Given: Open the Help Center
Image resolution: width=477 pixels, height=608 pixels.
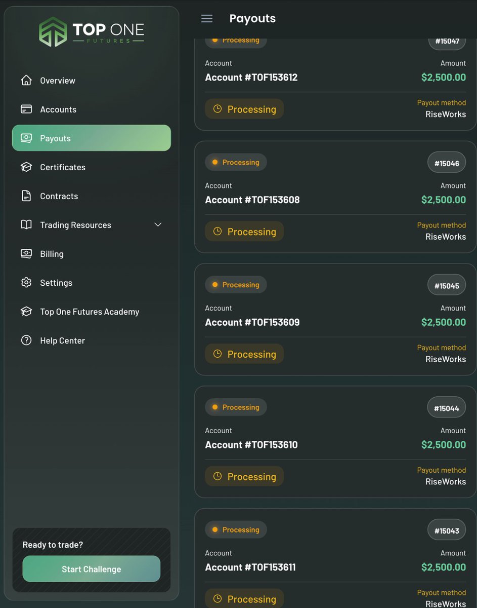Looking at the screenshot, I should pos(92,340).
